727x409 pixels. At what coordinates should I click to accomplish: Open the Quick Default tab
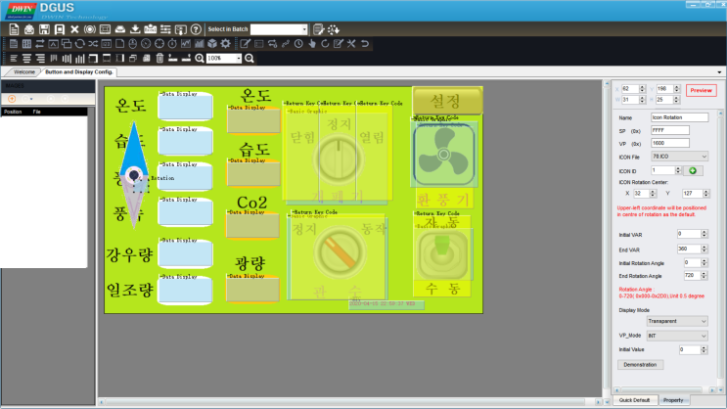point(634,400)
